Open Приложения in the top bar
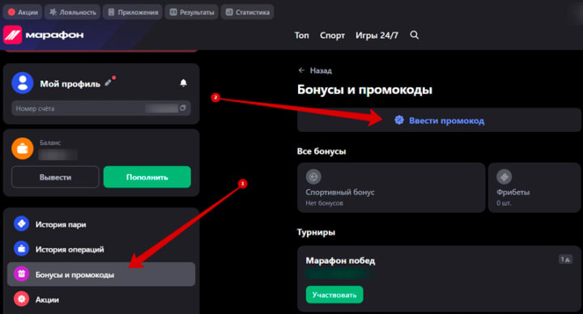The height and width of the screenshot is (314, 583). (x=132, y=12)
